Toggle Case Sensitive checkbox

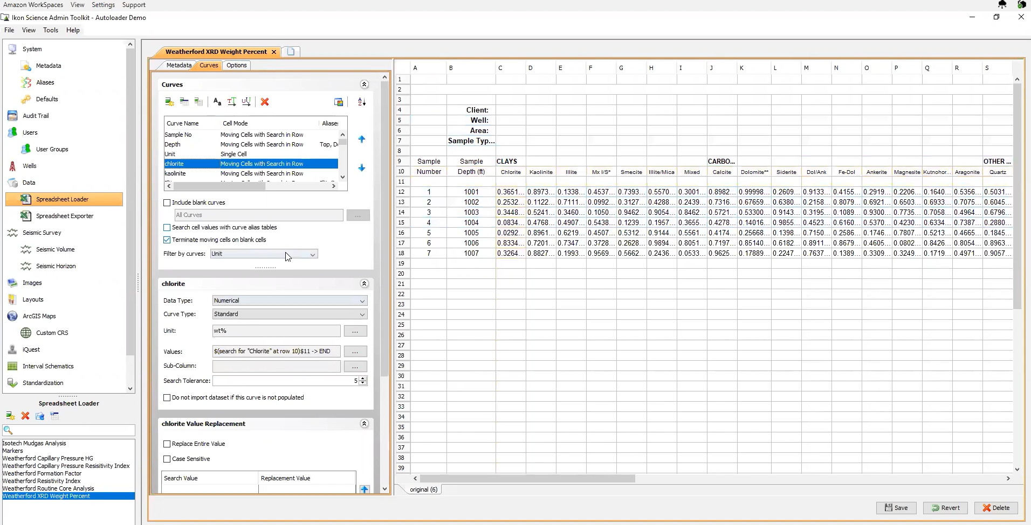coord(167,459)
